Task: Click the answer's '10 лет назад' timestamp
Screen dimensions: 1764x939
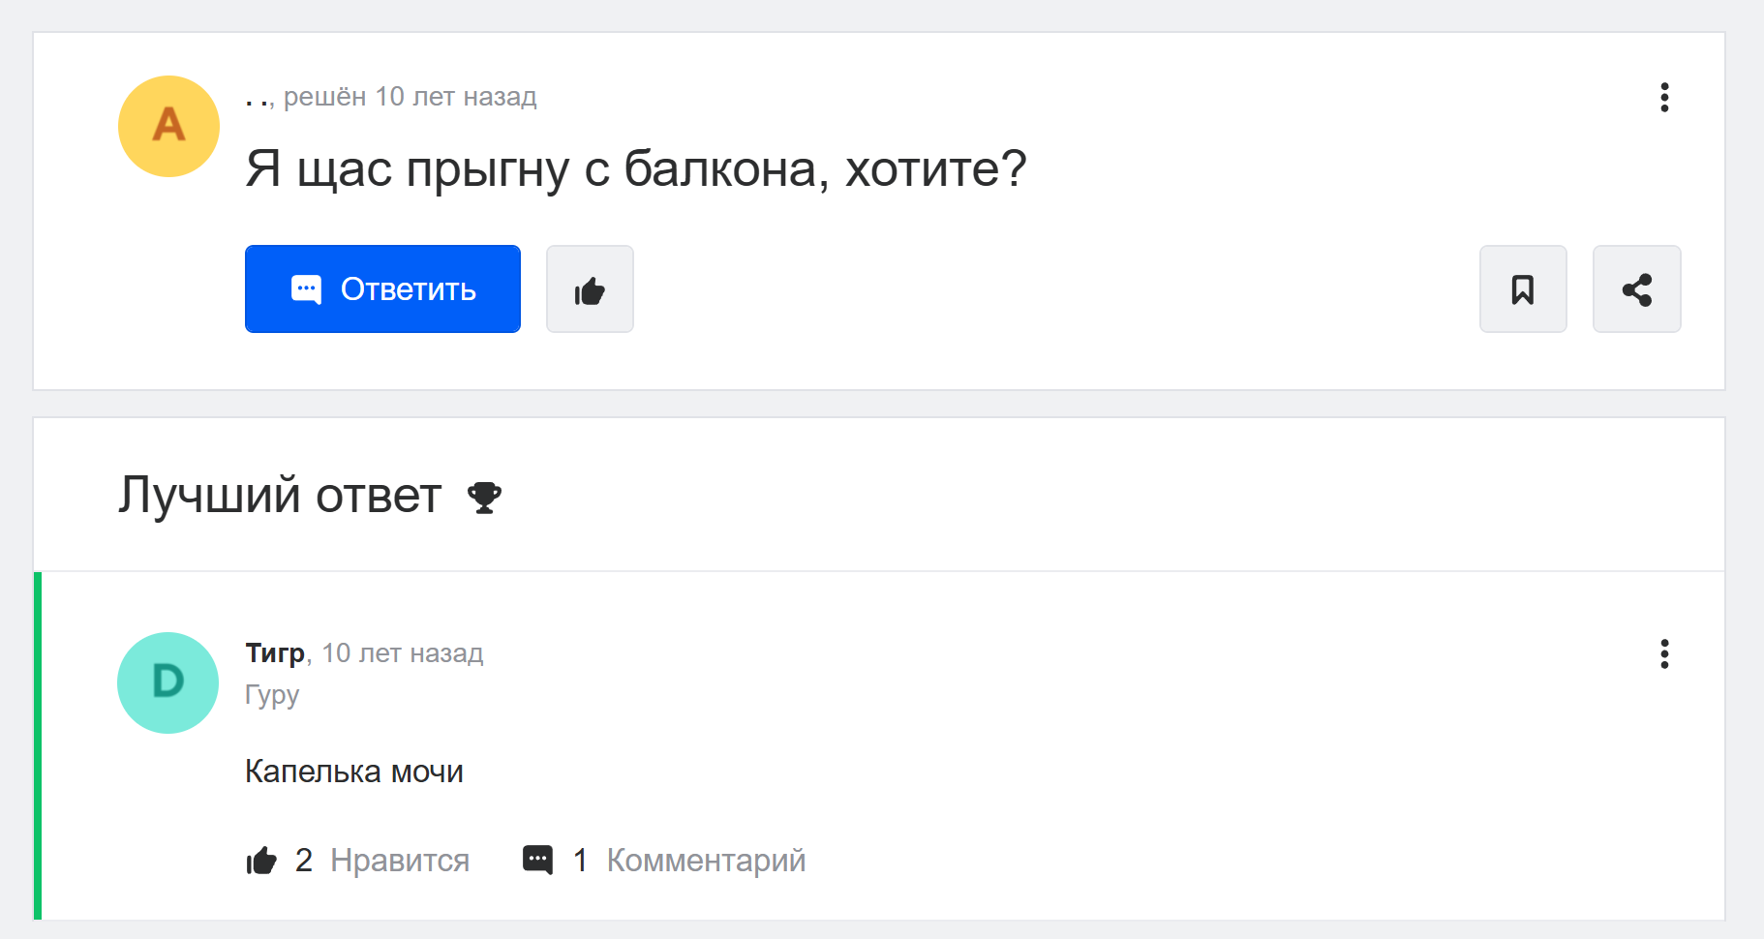Action: coord(402,653)
